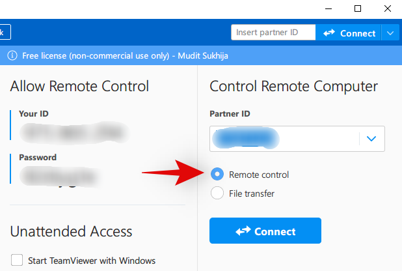Screen dimensions: 402x271
Task: Expand the arrow beside top Connect button
Action: (390, 33)
